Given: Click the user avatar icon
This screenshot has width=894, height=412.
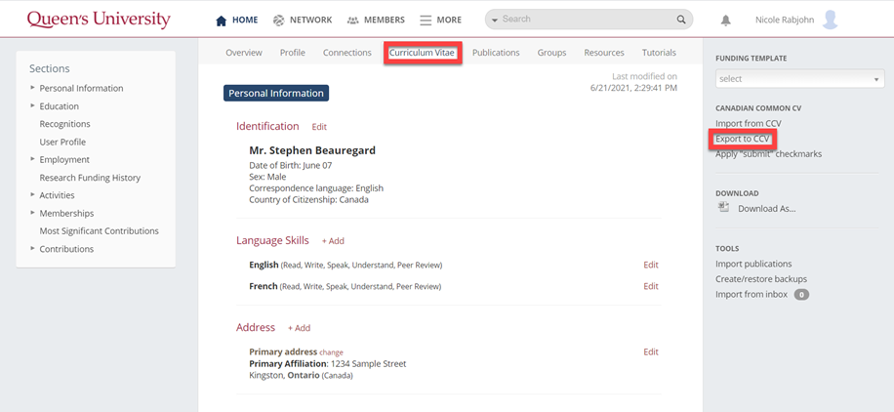Looking at the screenshot, I should pyautogui.click(x=831, y=20).
